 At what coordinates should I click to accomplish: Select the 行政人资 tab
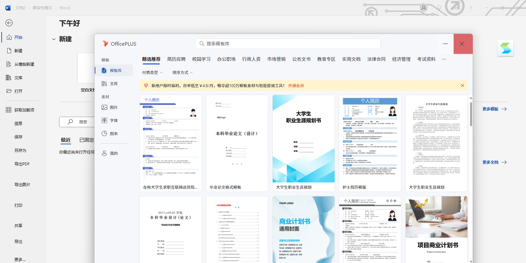tap(251, 59)
